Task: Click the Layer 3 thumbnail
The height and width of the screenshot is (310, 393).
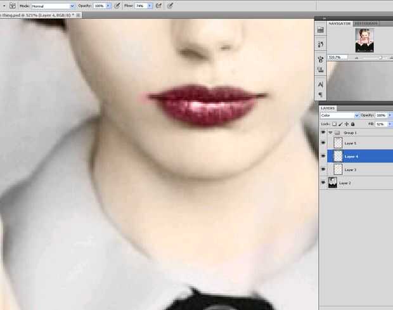Action: [x=338, y=169]
